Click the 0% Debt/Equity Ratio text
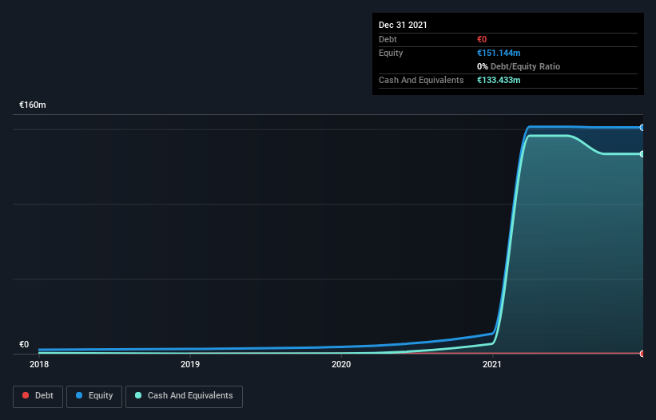 (519, 66)
